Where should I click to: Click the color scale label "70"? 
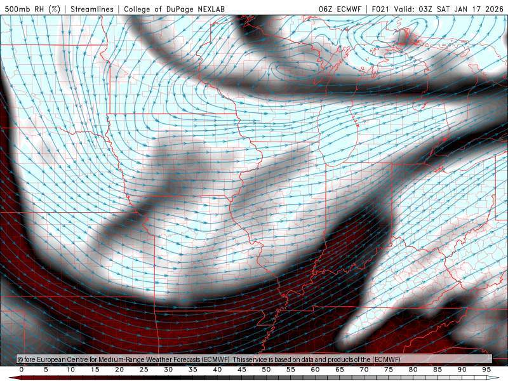coord(364,370)
